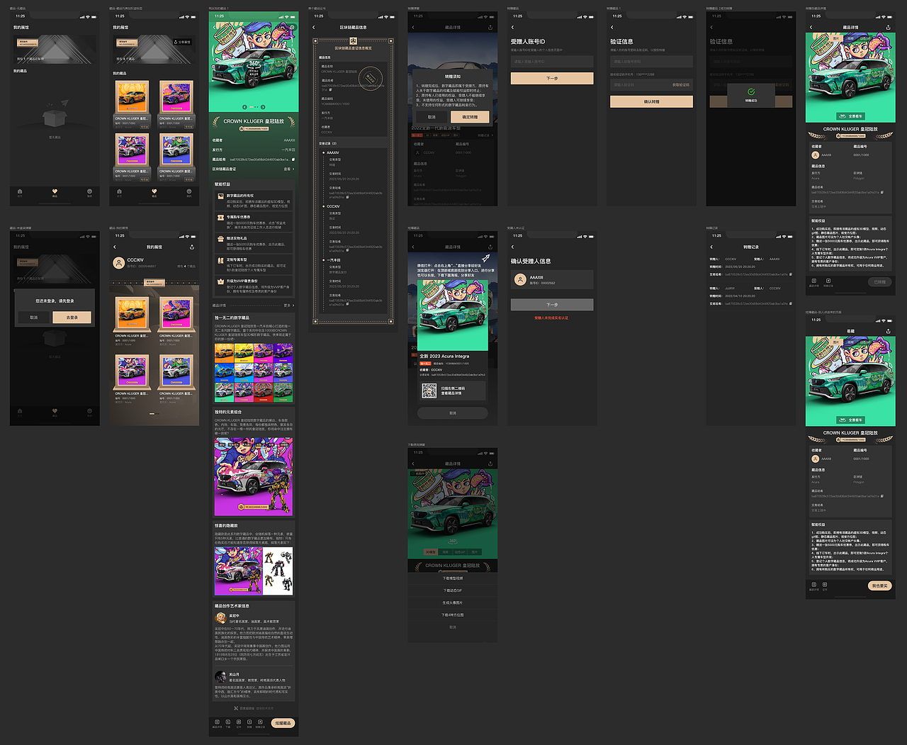Screen dimensions: 907x745
Task: Tap back arrow on 确认受赠人信息 screen
Action: 512,247
